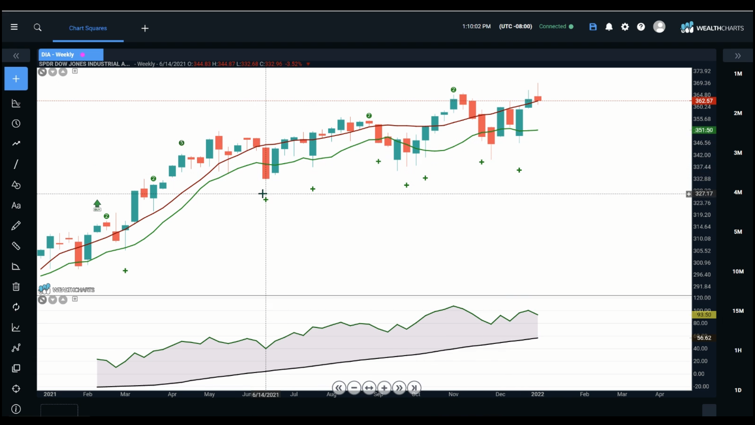Set timeframe to 5M
The height and width of the screenshot is (425, 755).
pyautogui.click(x=738, y=232)
